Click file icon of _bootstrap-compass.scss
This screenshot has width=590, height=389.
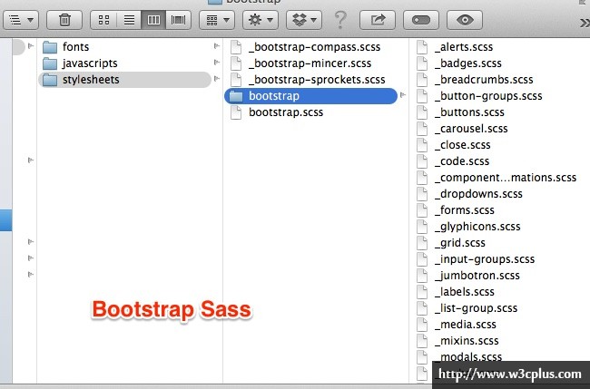pyautogui.click(x=236, y=47)
